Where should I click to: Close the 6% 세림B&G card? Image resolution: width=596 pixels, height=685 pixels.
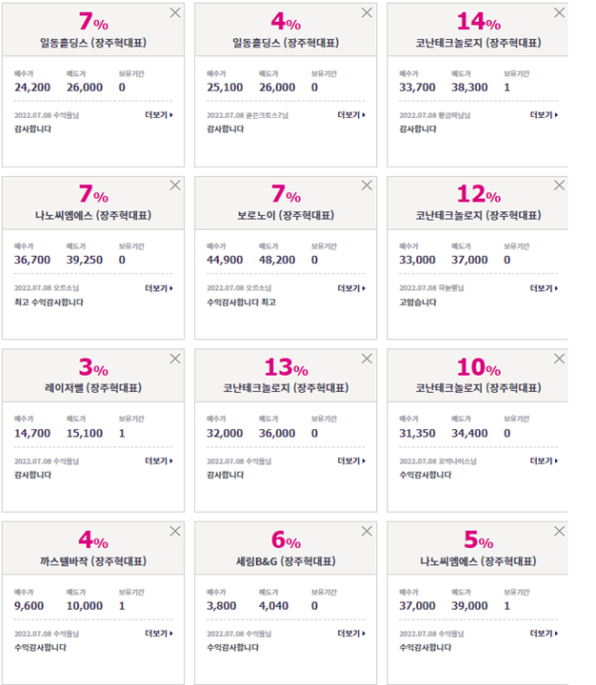pyautogui.click(x=367, y=531)
